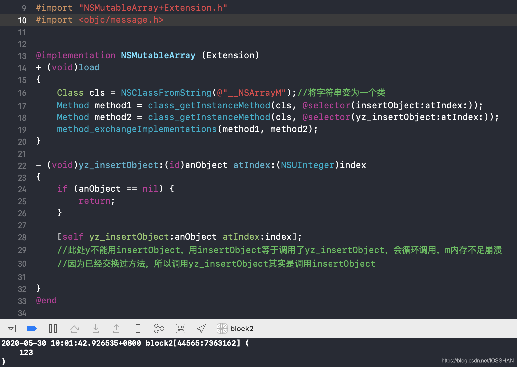
Task: Click class_getInstanceMethod on method1 line
Action: 209,105
